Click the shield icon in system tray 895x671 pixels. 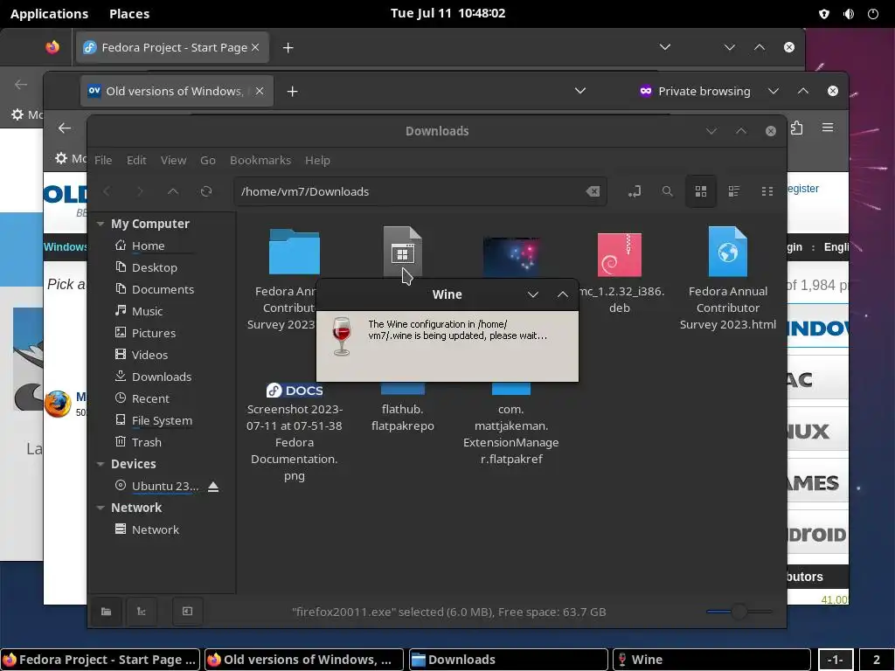coord(824,14)
